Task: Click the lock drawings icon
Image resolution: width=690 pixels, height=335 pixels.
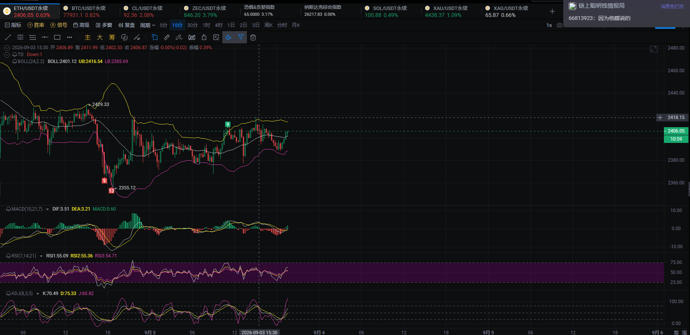Action: [204, 37]
